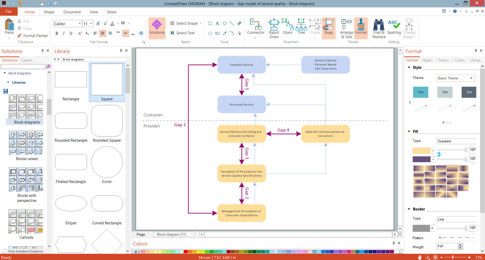Select the Connector tool
The image size is (485, 260).
pos(256,27)
